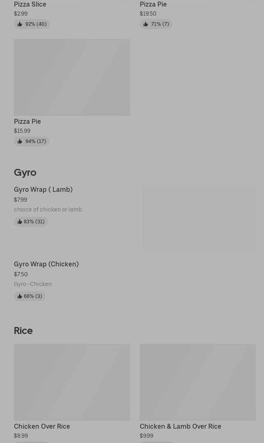Select the $19.50 Pizza Pie title
264x443 pixels.
click(153, 4)
